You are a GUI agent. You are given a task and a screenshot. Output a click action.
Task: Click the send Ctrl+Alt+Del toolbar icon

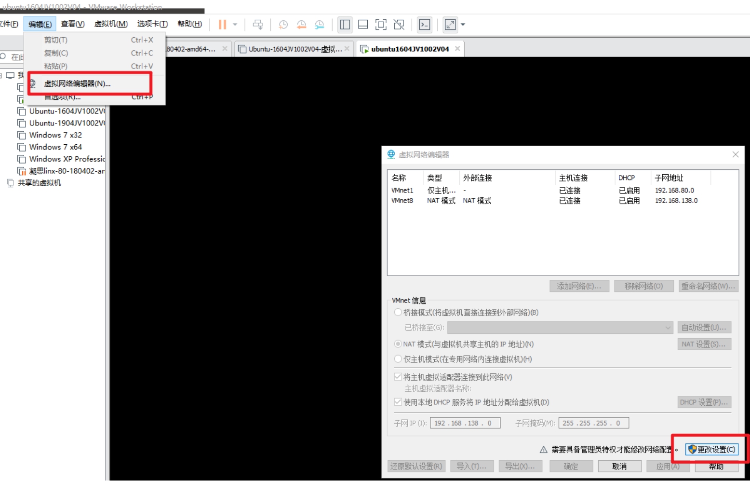tap(258, 25)
